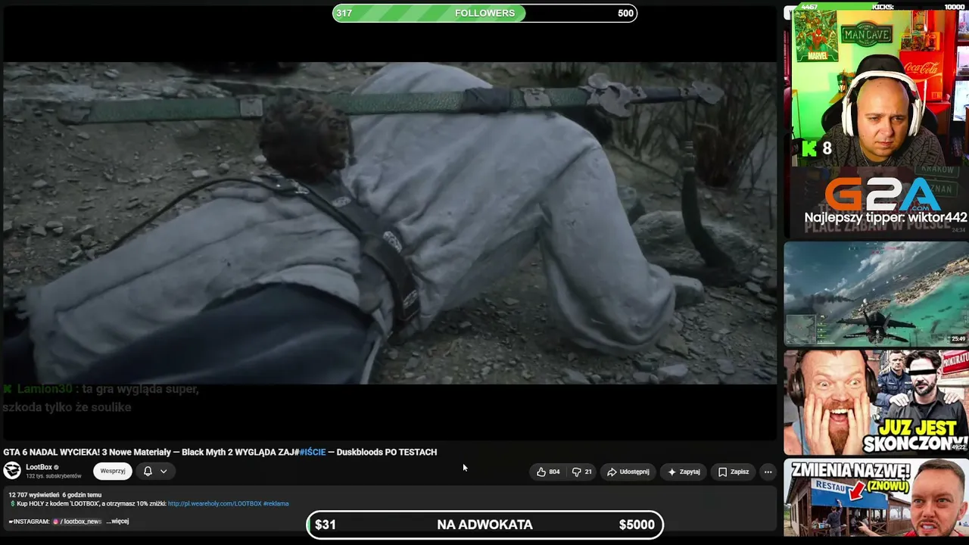Click the Udostępnij share button
Viewport: 969px width, 545px height.
coord(628,472)
